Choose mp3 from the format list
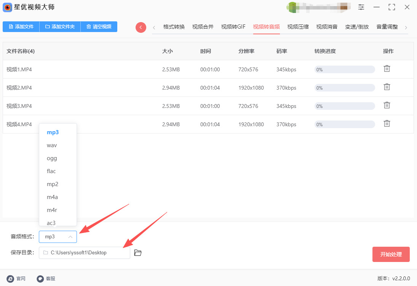The width and height of the screenshot is (417, 286). 58,132
